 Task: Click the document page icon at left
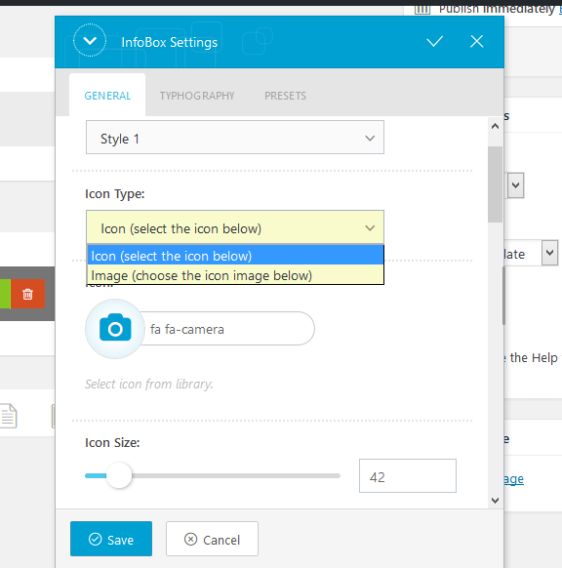point(8,416)
